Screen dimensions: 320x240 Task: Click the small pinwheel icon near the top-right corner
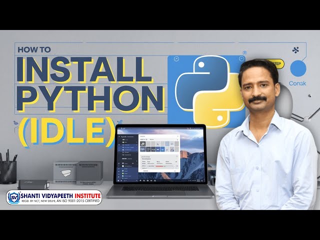[295, 50]
